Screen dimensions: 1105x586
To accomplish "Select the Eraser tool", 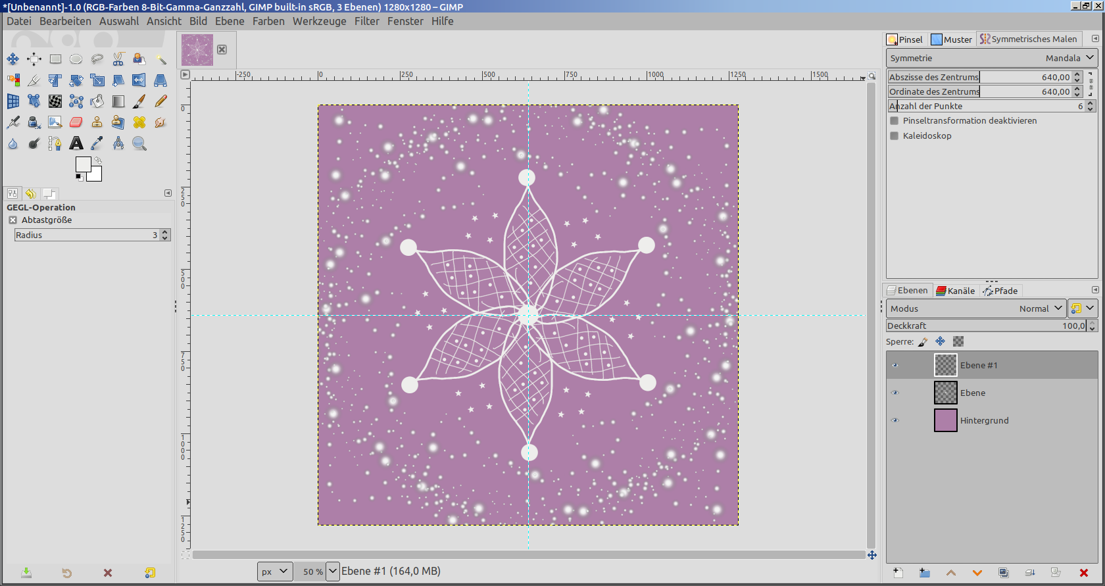I will pos(76,122).
